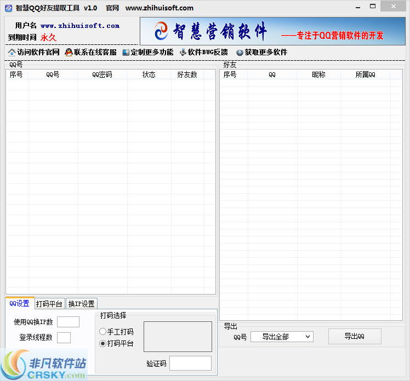
Task: Click the penguin icon for online customer service
Action: pyautogui.click(x=69, y=52)
